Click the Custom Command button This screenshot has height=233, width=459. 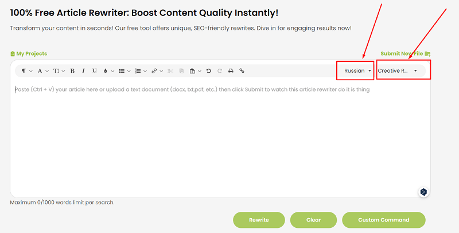pyautogui.click(x=383, y=220)
